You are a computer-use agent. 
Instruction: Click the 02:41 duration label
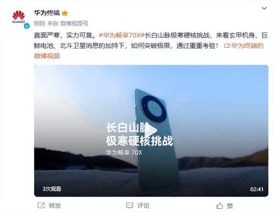pos(256,189)
